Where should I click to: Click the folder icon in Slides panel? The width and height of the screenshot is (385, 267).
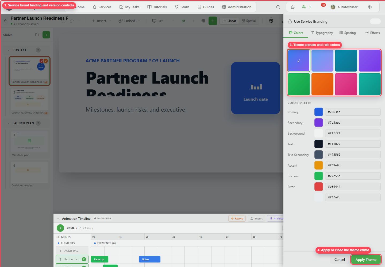tap(37, 35)
